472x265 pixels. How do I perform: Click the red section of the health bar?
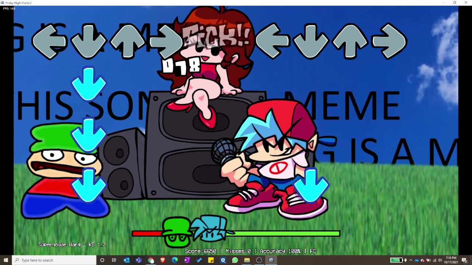pyautogui.click(x=147, y=233)
